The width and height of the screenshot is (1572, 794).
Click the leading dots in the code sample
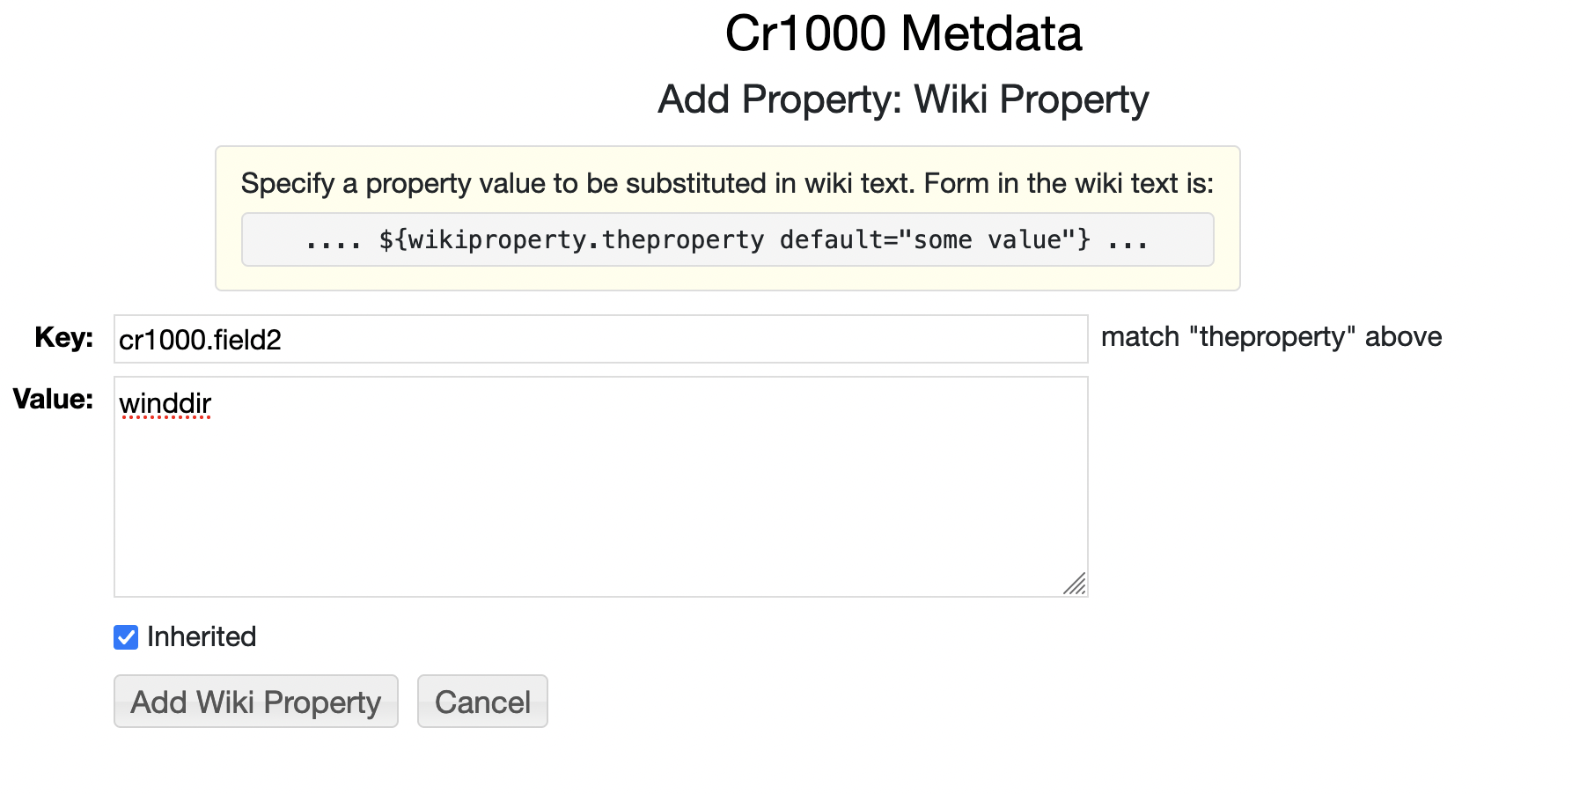[x=333, y=241]
